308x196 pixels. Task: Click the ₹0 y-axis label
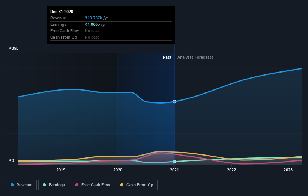12,160
